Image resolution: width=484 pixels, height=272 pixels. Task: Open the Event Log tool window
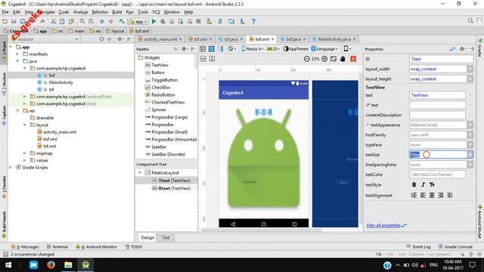coord(418,247)
